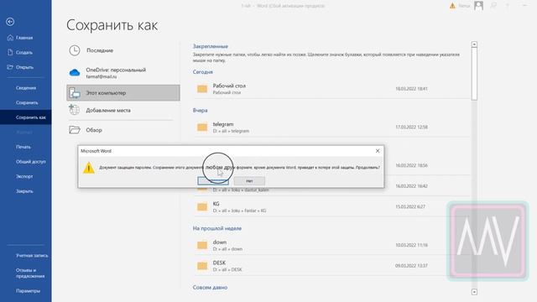Screen dimensions: 537x302
Task: Click the Совсем давно heading
Action: coord(210,287)
